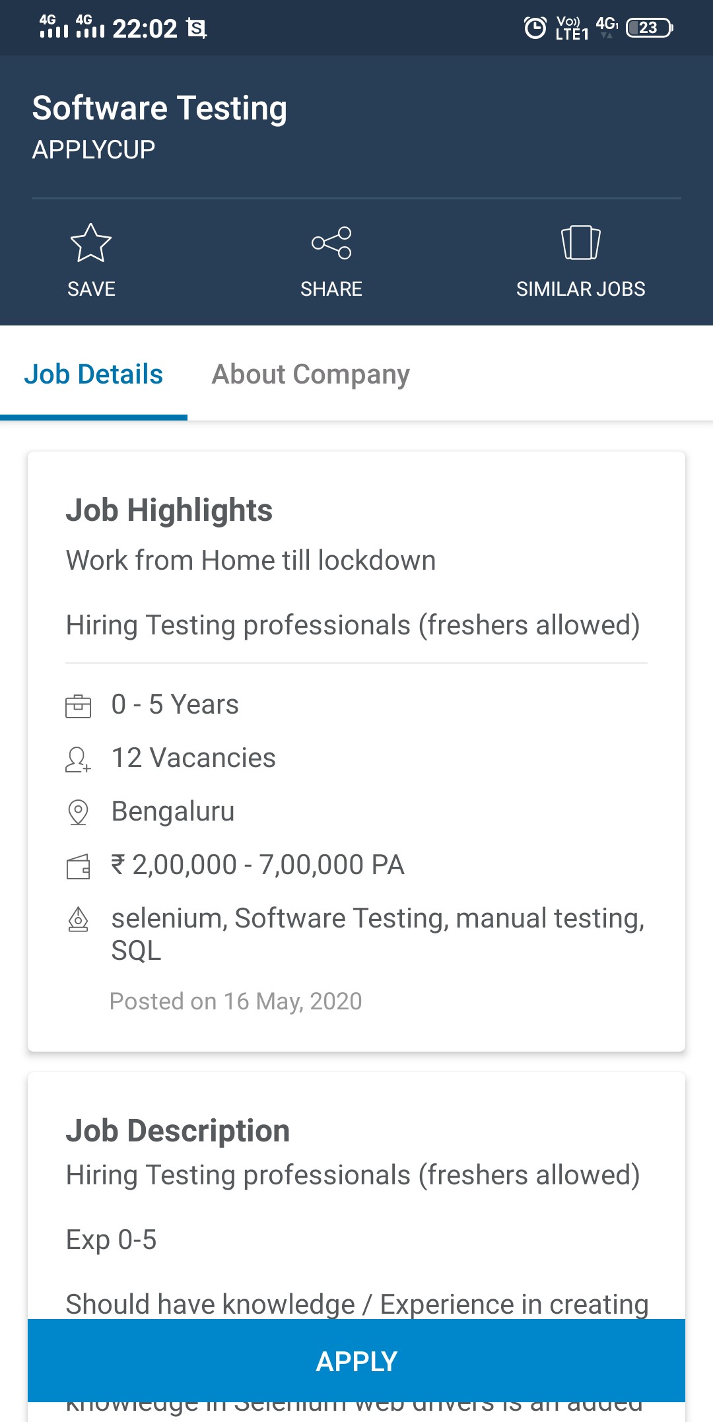Tap the Save star icon
This screenshot has width=713, height=1422.
[91, 243]
